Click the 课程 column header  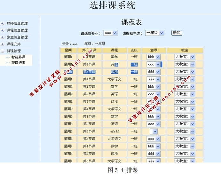(x=114, y=50)
